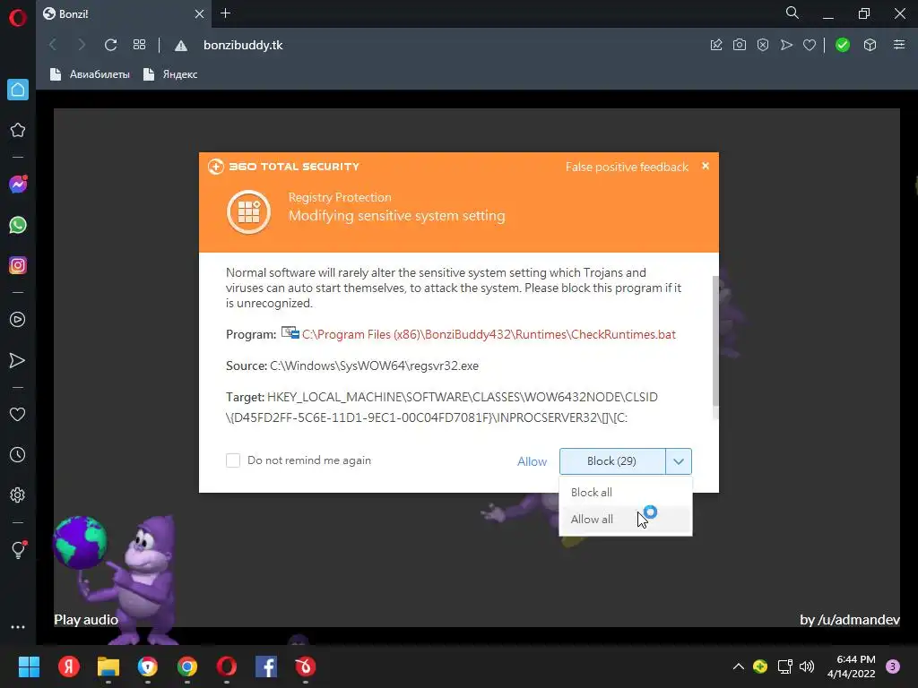The height and width of the screenshot is (688, 918).
Task: Open a new tab with plus button
Action: (225, 13)
